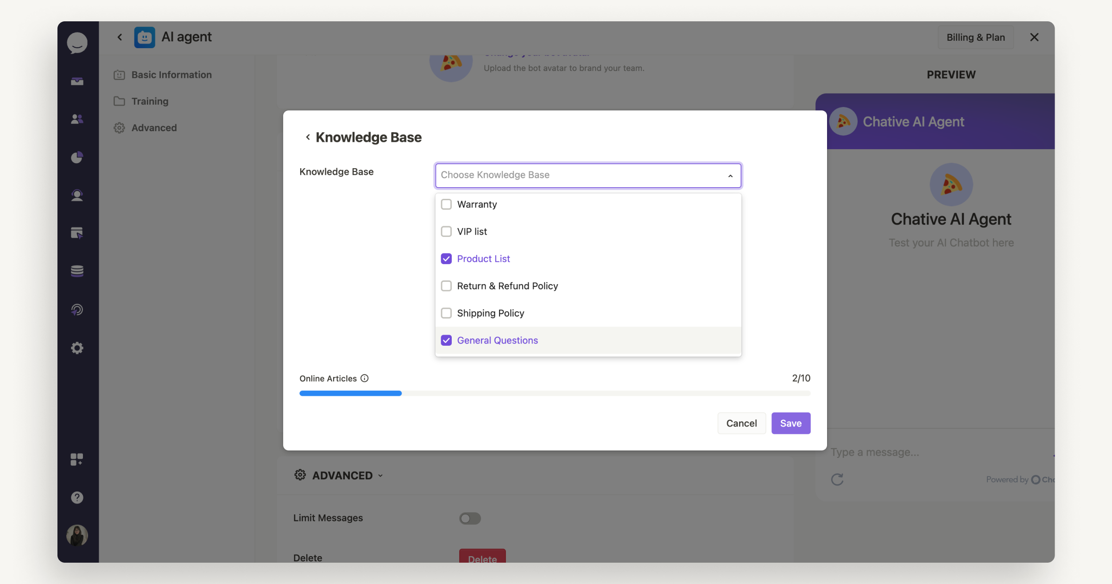Navigate to the Training menu item

(149, 101)
